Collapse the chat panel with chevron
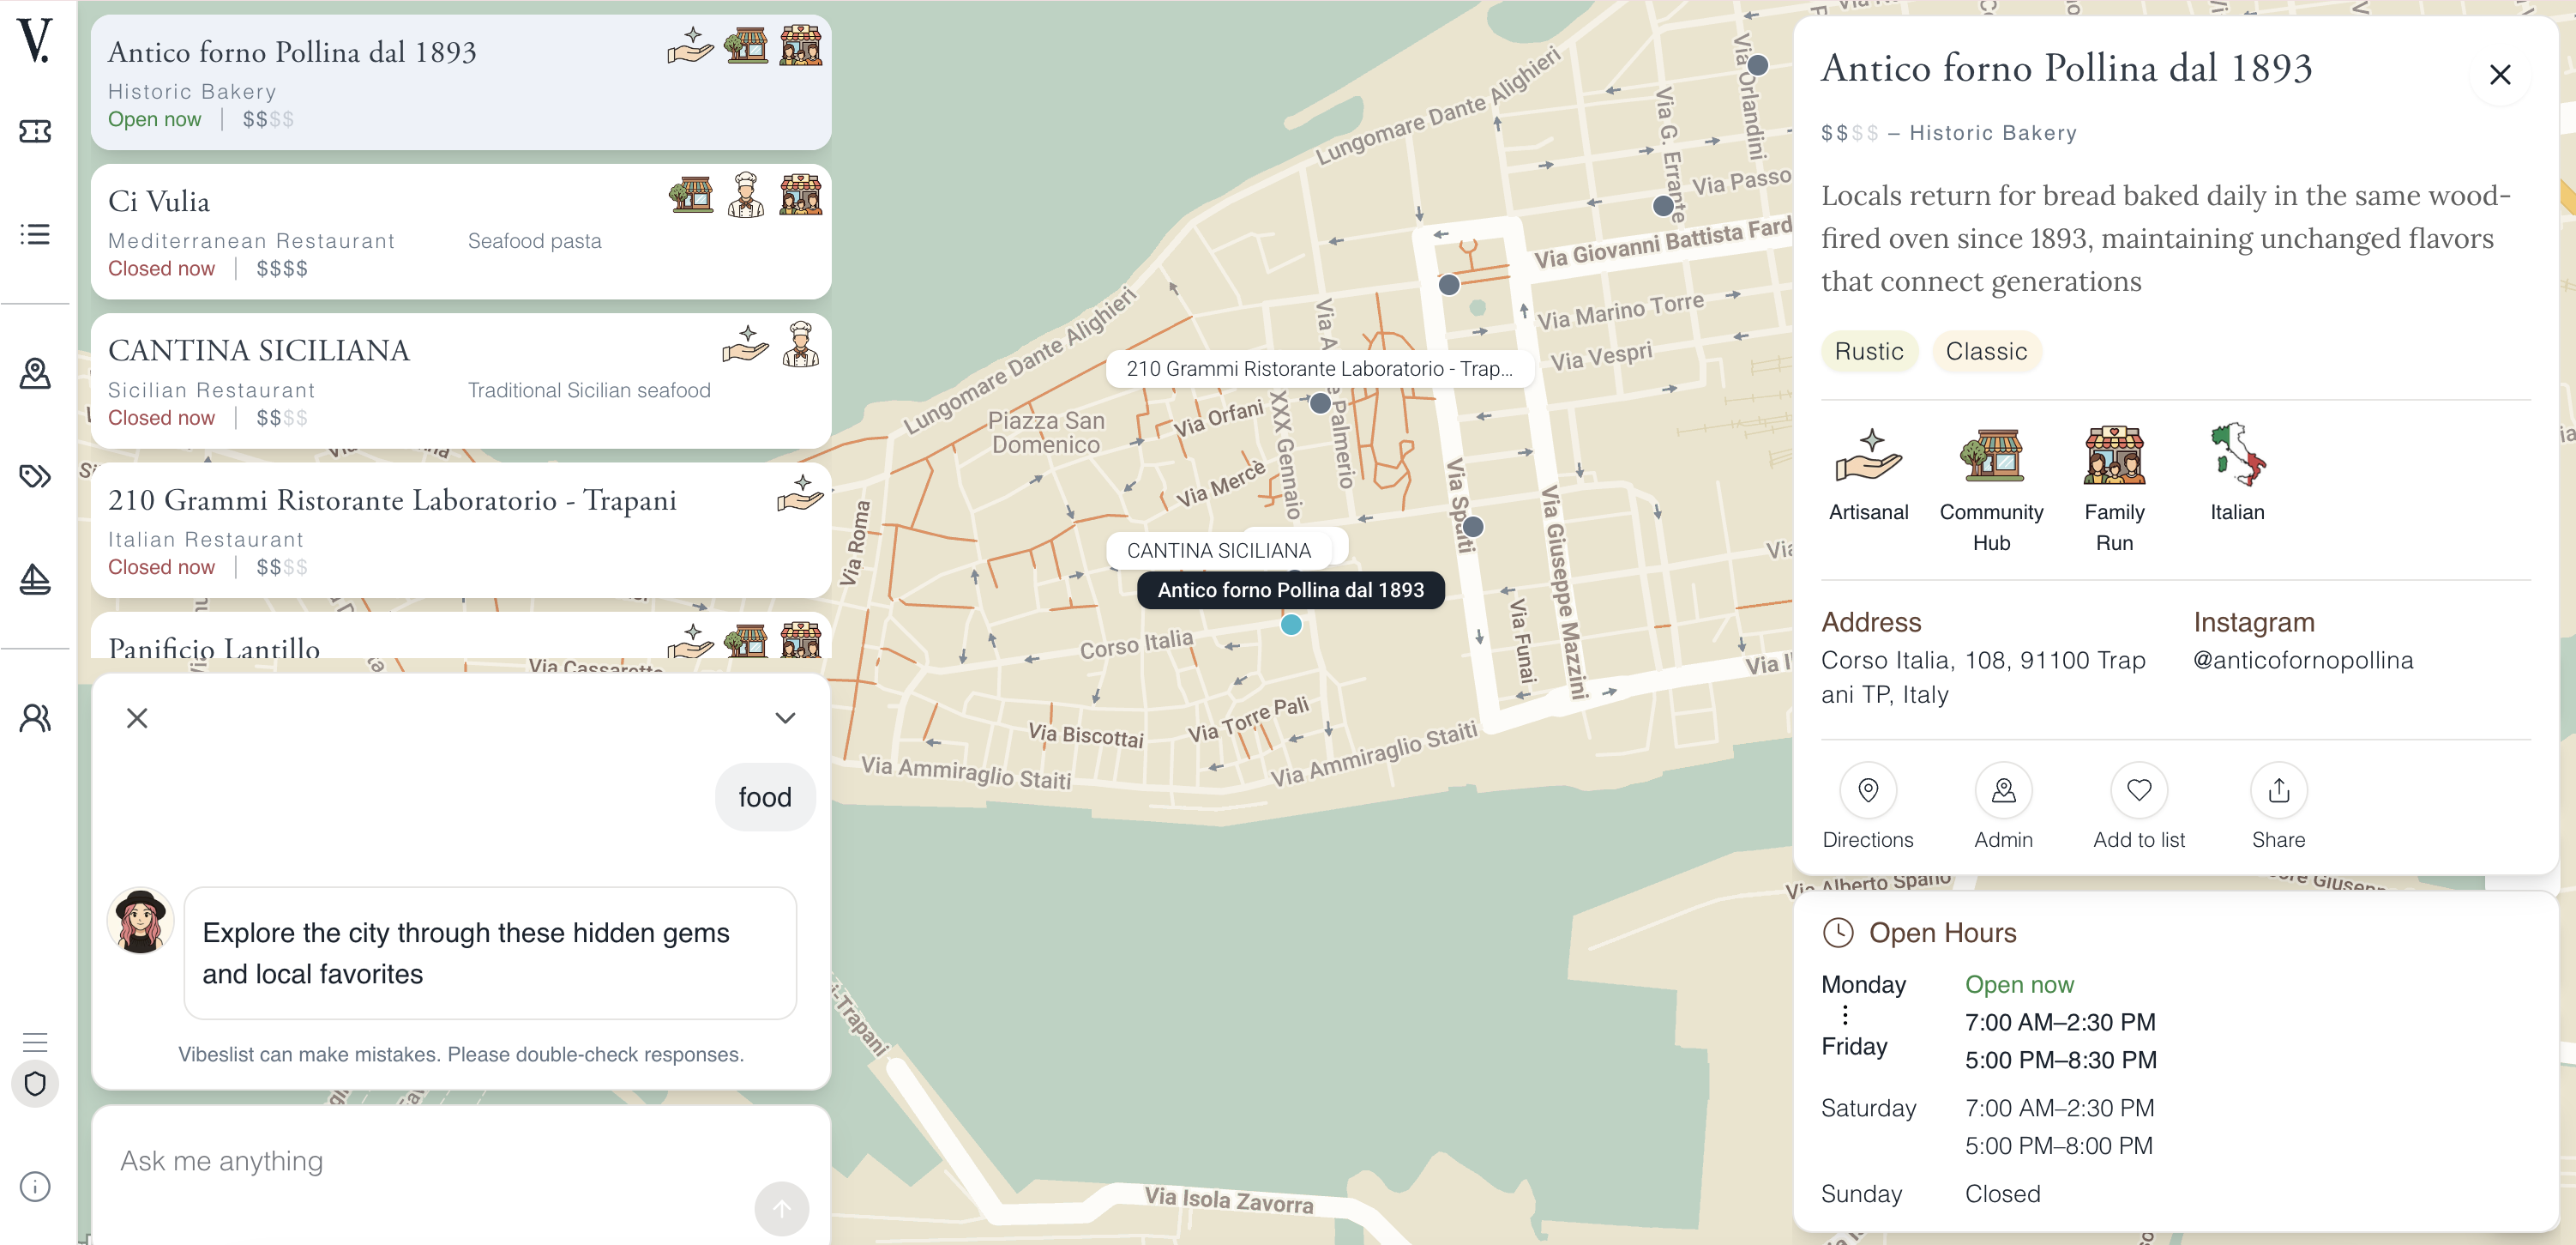The width and height of the screenshot is (2576, 1245). pos(785,717)
